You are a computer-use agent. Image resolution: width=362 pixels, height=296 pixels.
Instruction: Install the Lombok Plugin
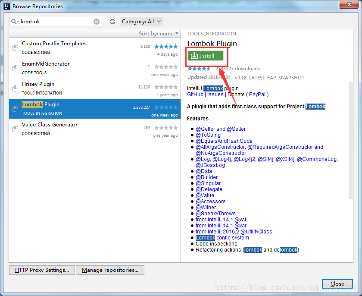click(x=206, y=56)
